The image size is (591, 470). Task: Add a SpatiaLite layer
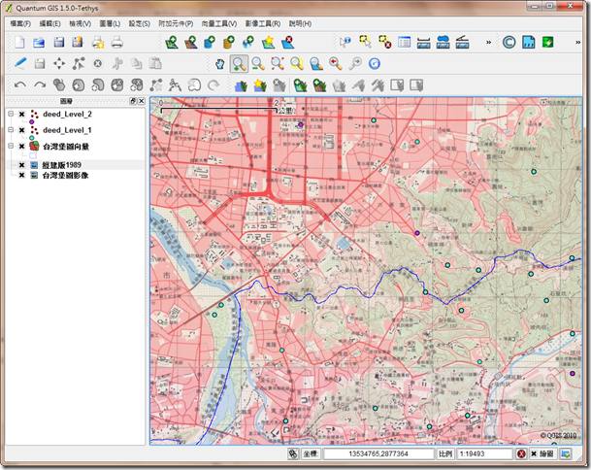(x=228, y=42)
